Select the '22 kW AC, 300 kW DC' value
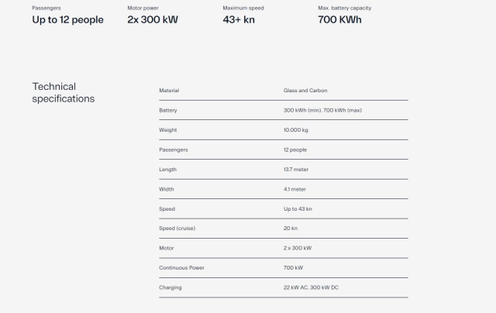This screenshot has height=313, width=496. click(311, 287)
